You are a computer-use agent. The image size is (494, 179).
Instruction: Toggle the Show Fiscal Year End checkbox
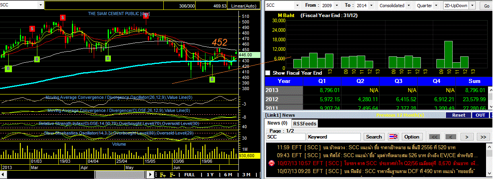click(267, 73)
